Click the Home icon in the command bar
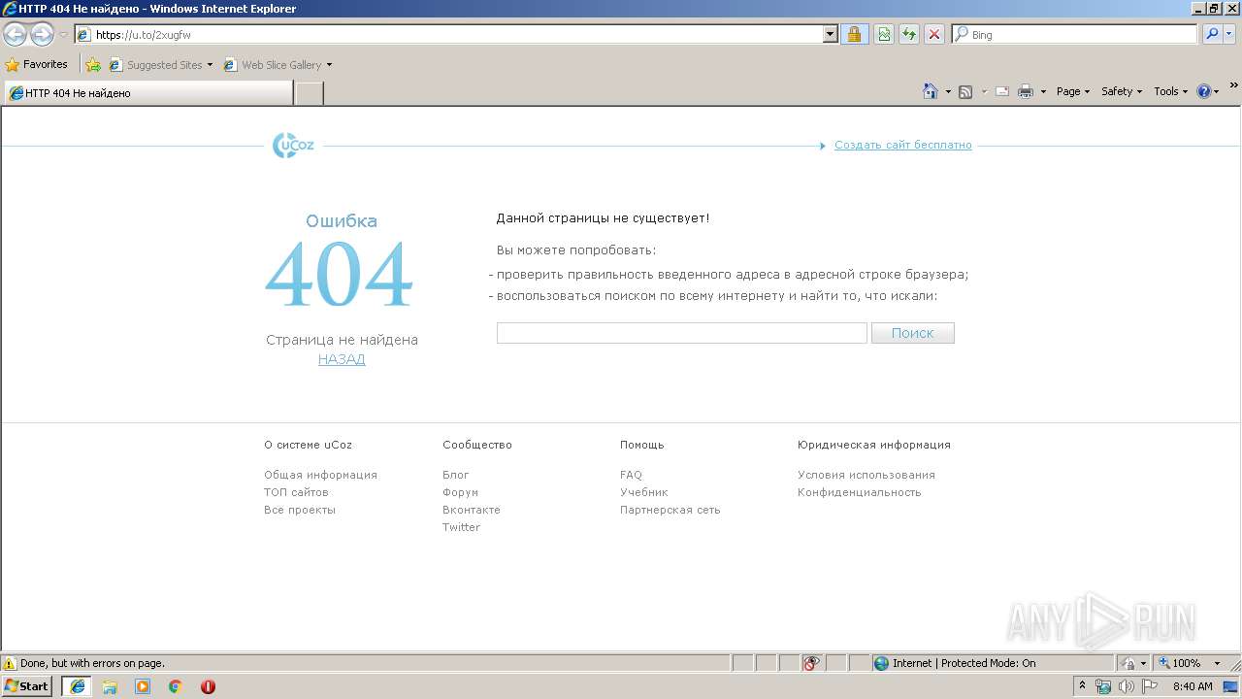1242x699 pixels. tap(931, 91)
